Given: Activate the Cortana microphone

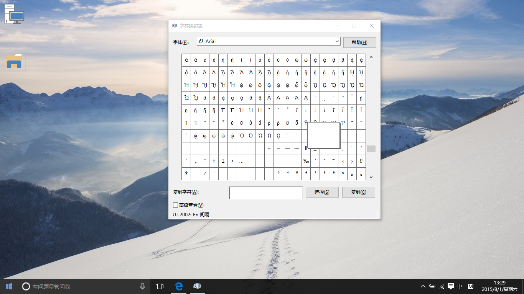Looking at the screenshot, I should point(142,286).
